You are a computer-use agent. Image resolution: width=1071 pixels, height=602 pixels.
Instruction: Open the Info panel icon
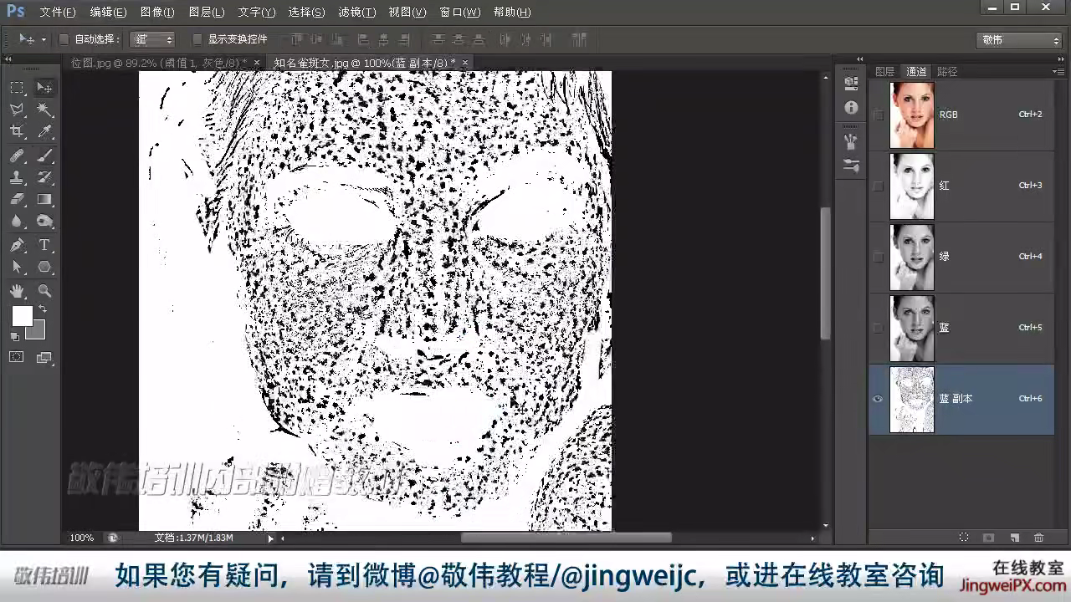click(x=851, y=107)
